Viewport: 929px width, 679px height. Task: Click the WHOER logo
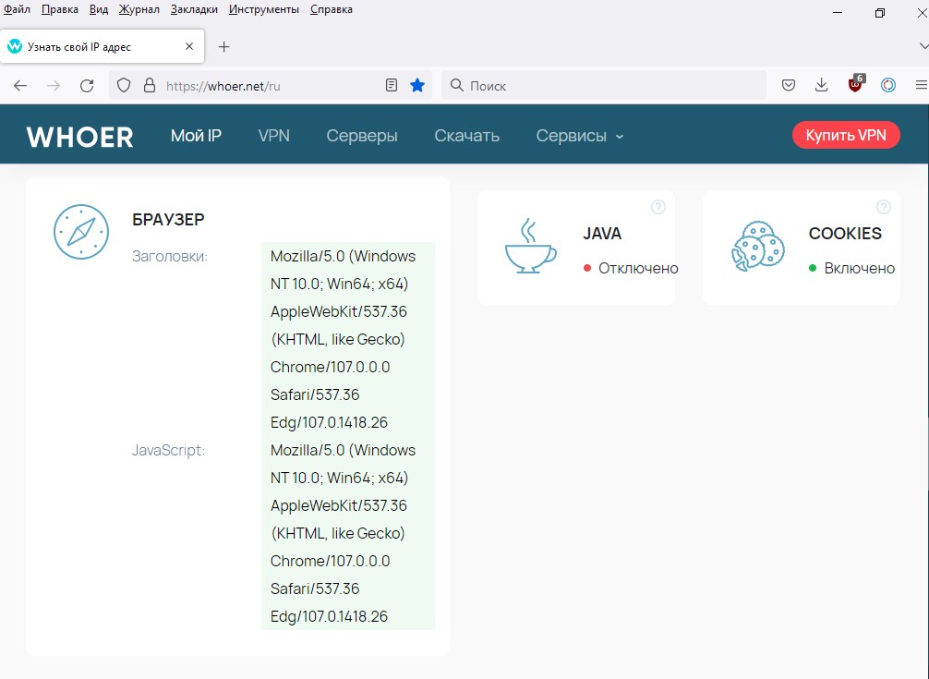click(80, 137)
